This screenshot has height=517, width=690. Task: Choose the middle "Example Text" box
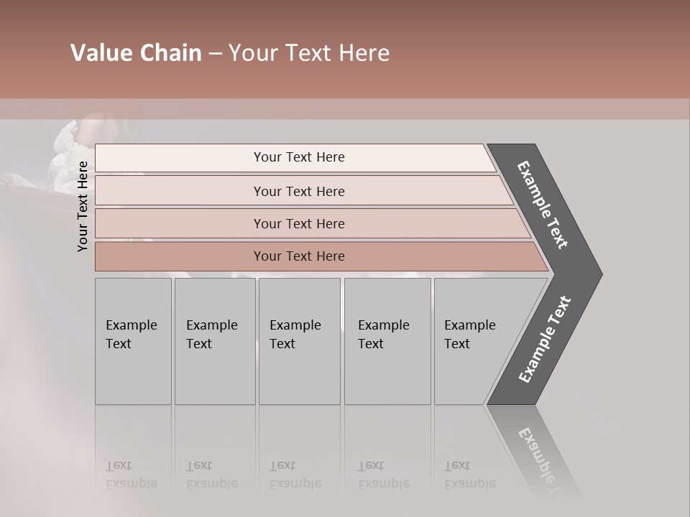click(299, 341)
